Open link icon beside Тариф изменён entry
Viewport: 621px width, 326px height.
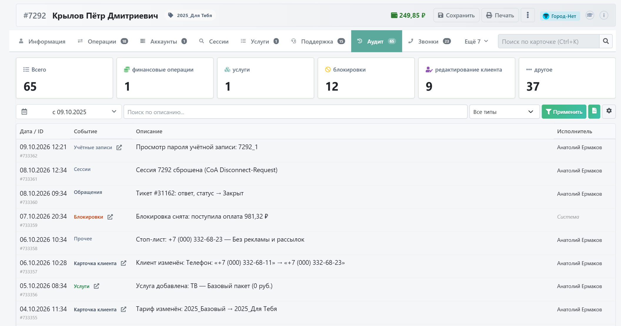(x=124, y=309)
